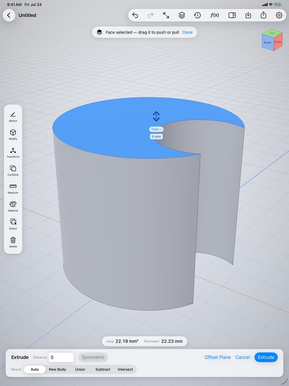The width and height of the screenshot is (289, 386).
Task: Click the Offset Plane link
Action: click(218, 357)
